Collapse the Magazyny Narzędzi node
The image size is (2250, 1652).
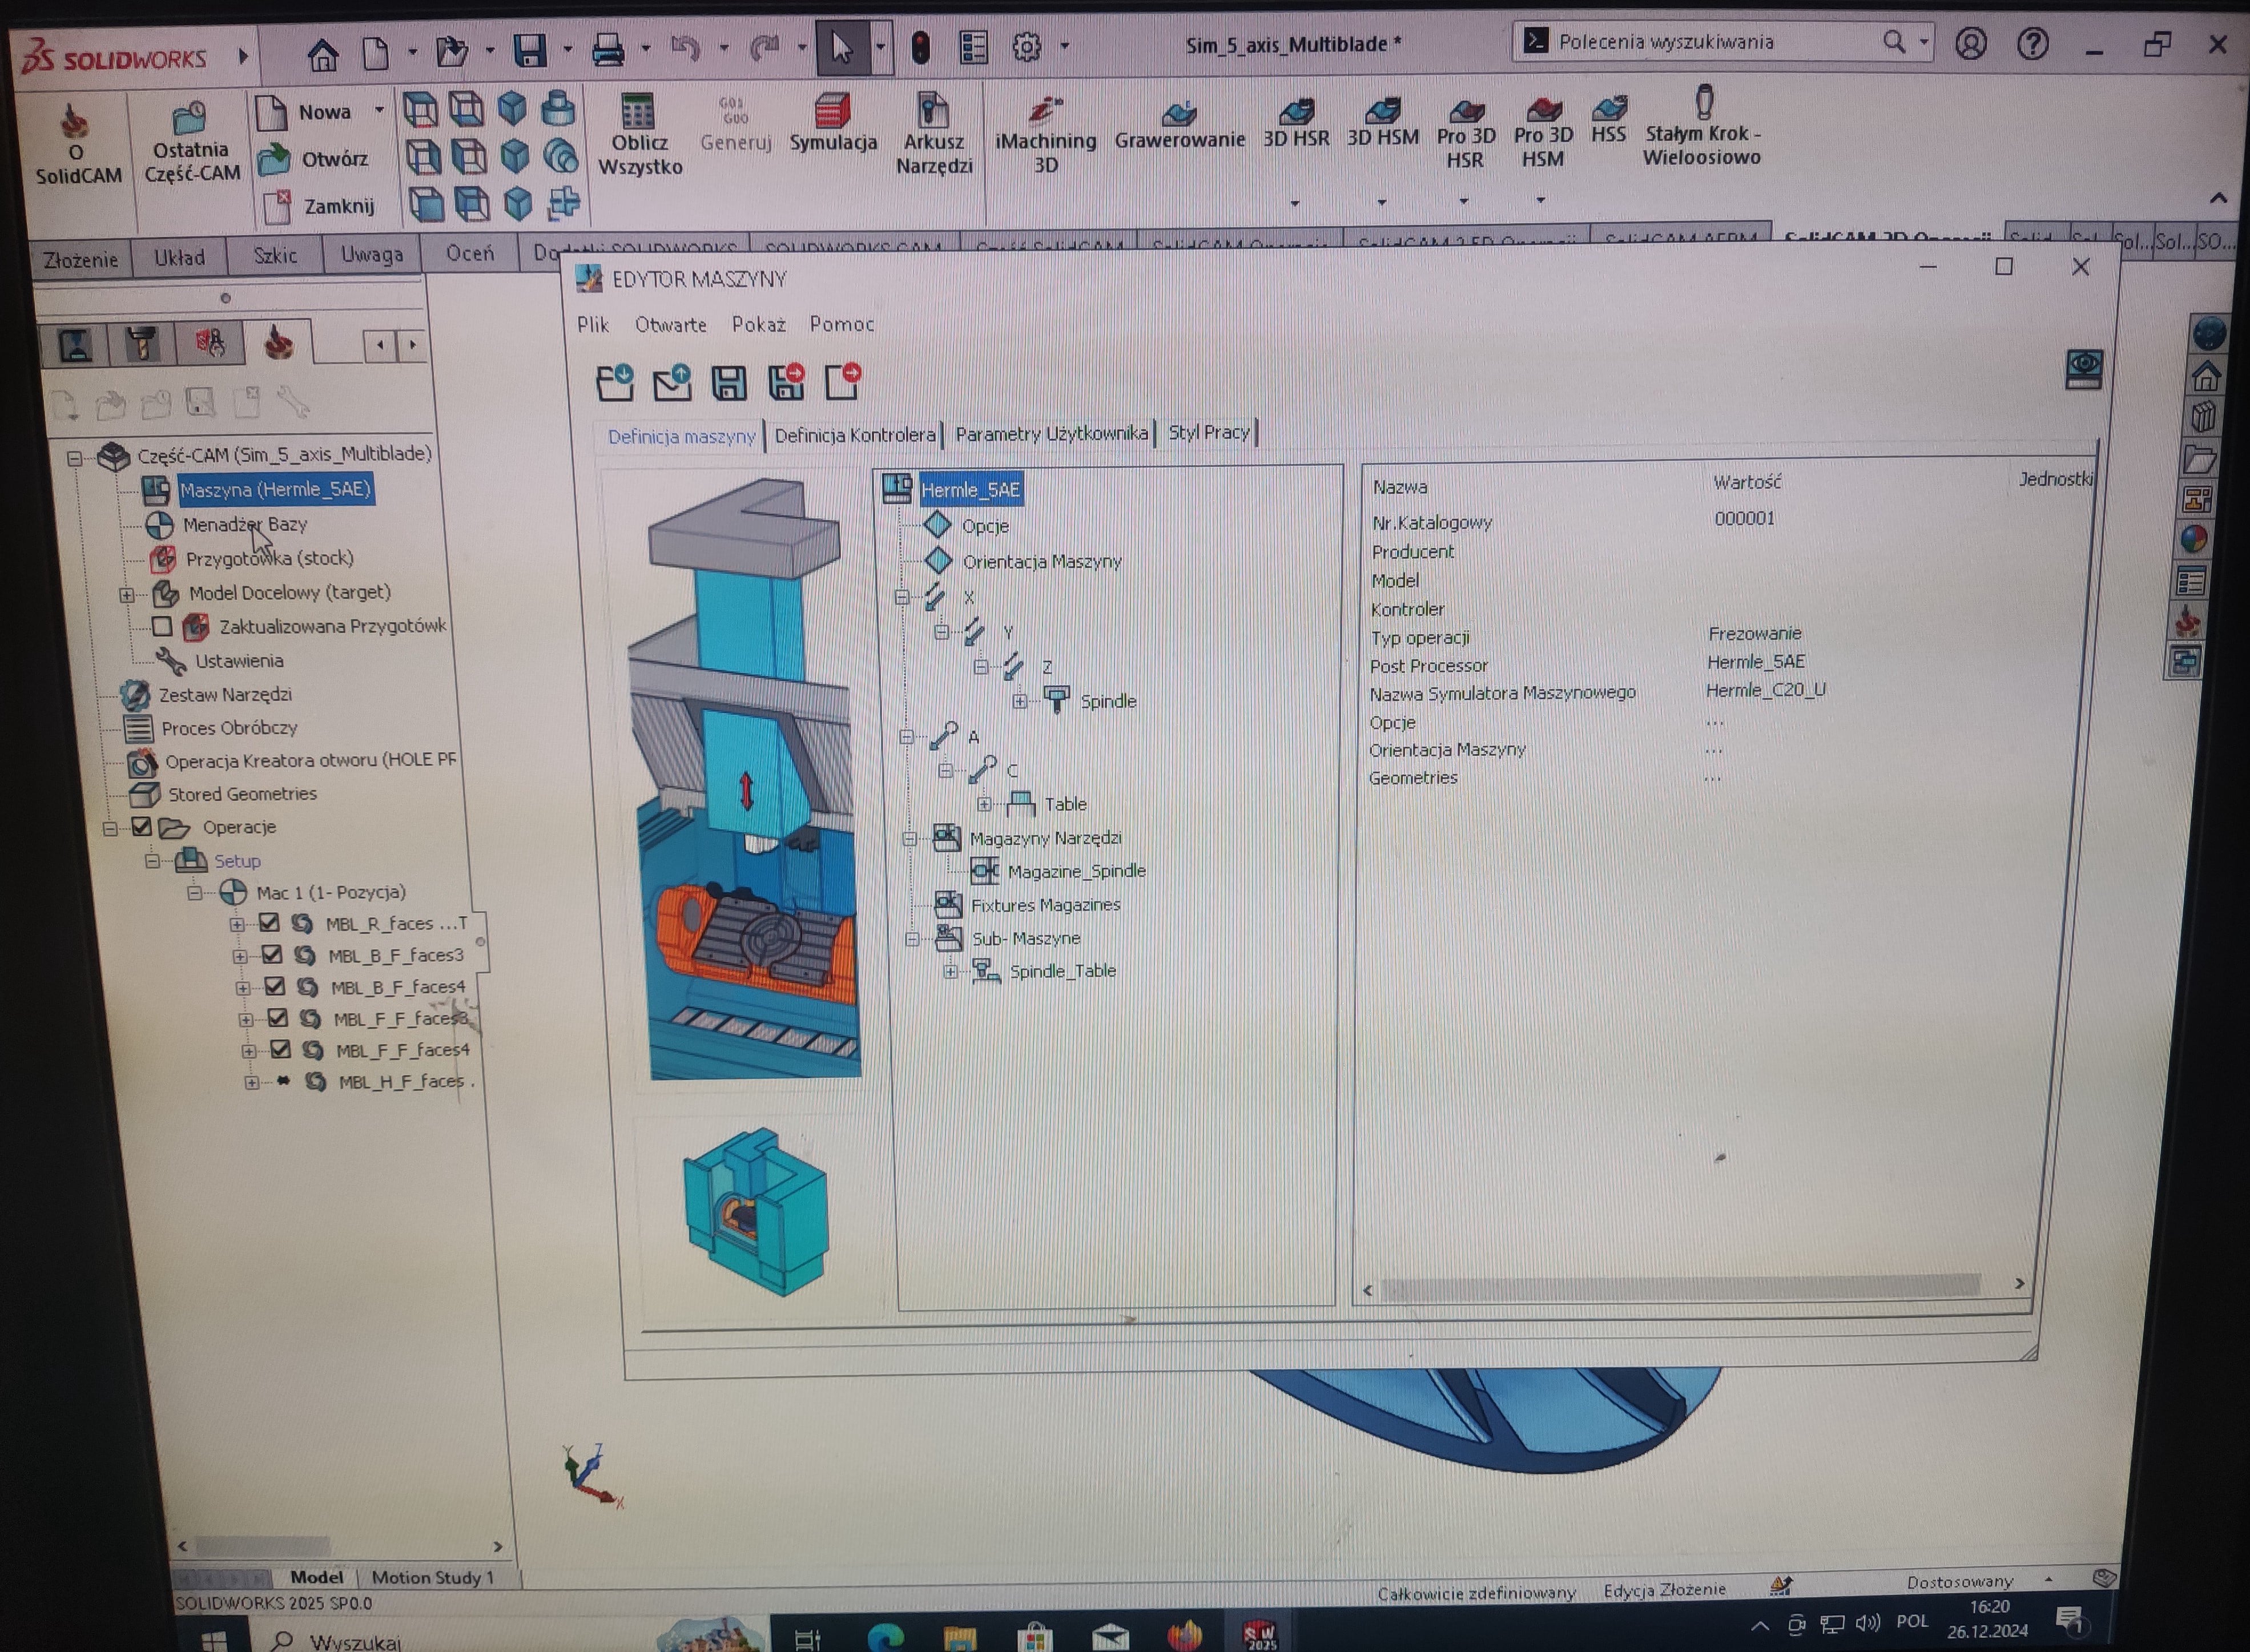[909, 838]
